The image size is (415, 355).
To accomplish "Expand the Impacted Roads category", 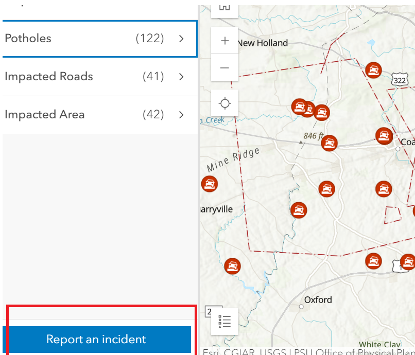I will coord(181,77).
